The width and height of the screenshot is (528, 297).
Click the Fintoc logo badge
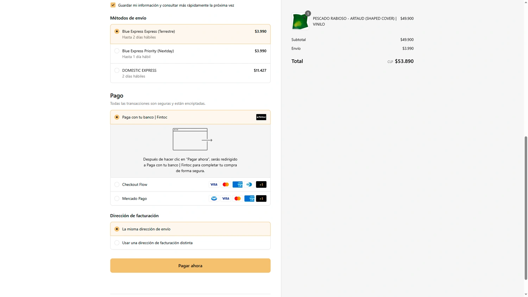tap(261, 117)
